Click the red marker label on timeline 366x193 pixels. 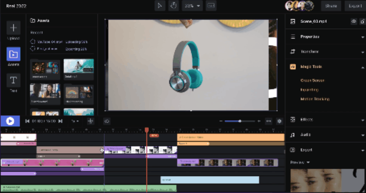pos(154,135)
